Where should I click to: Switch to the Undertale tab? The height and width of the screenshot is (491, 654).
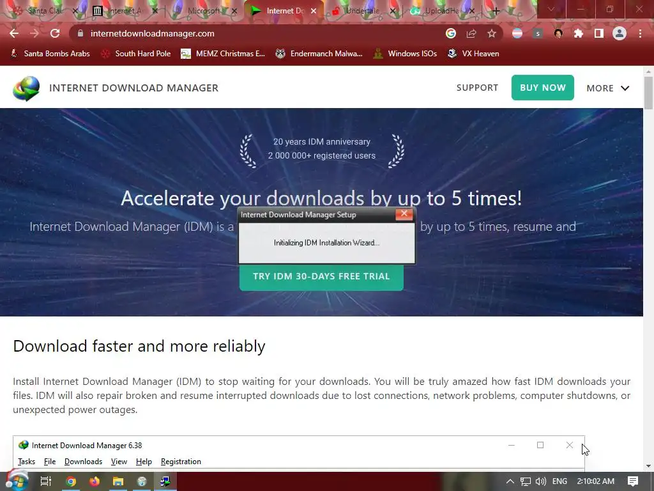pyautogui.click(x=362, y=11)
